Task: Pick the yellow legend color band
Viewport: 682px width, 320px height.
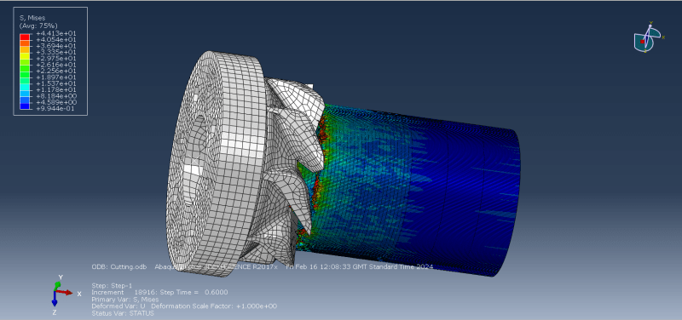Action: (x=25, y=55)
